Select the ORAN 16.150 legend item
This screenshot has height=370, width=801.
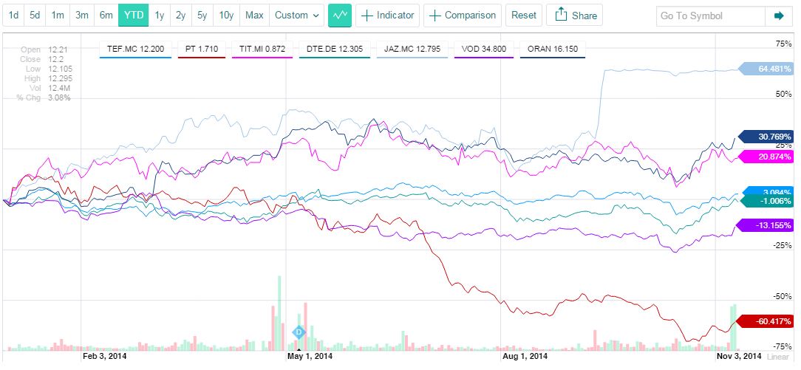[553, 49]
